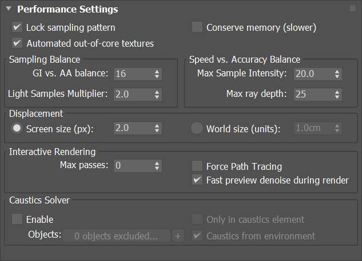This screenshot has width=362, height=261.
Task: Click GI vs. AA balance value field
Action: tap(134, 74)
